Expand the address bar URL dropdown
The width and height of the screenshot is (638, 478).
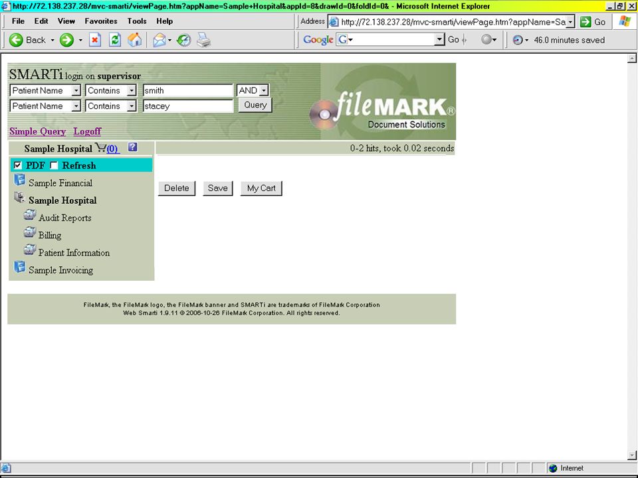tap(570, 22)
